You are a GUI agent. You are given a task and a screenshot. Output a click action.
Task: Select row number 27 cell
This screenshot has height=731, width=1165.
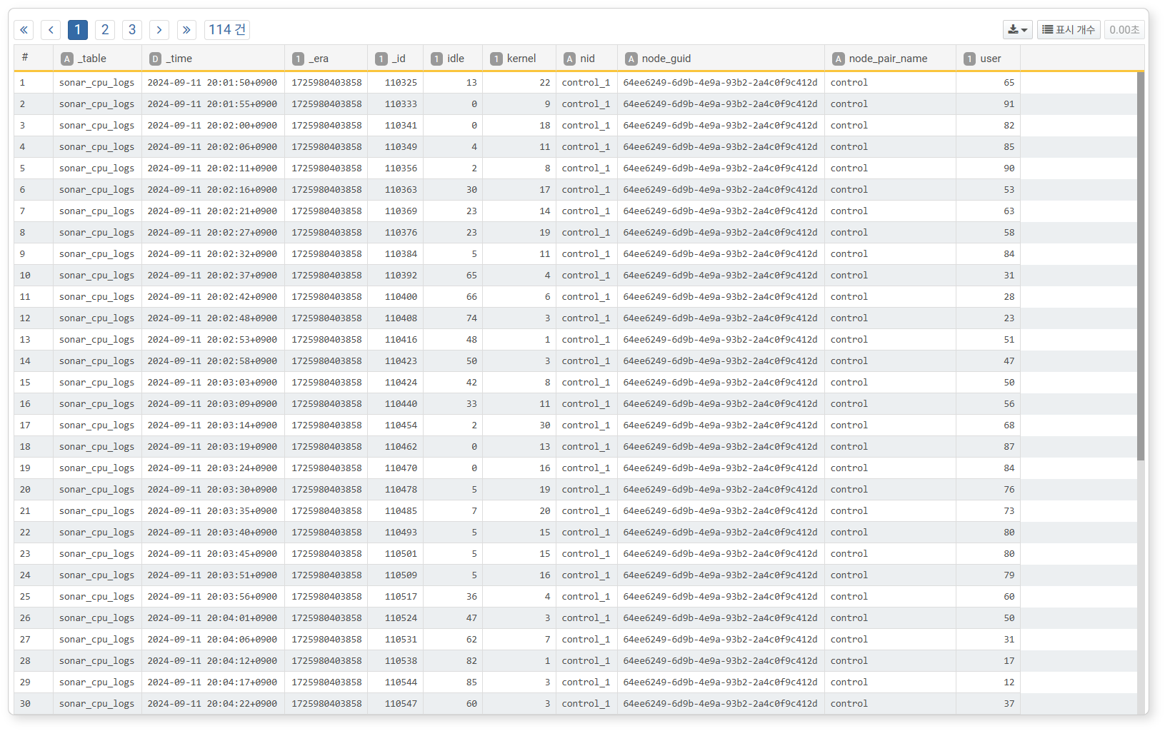click(34, 640)
